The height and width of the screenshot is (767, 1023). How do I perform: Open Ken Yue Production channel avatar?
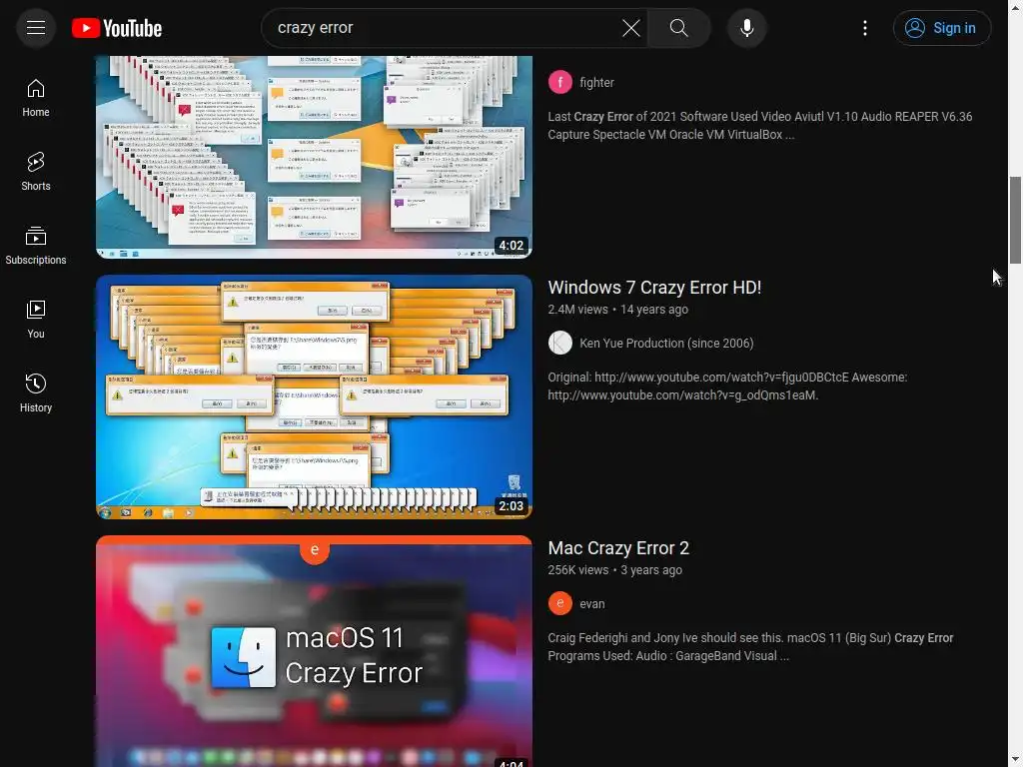(x=559, y=344)
